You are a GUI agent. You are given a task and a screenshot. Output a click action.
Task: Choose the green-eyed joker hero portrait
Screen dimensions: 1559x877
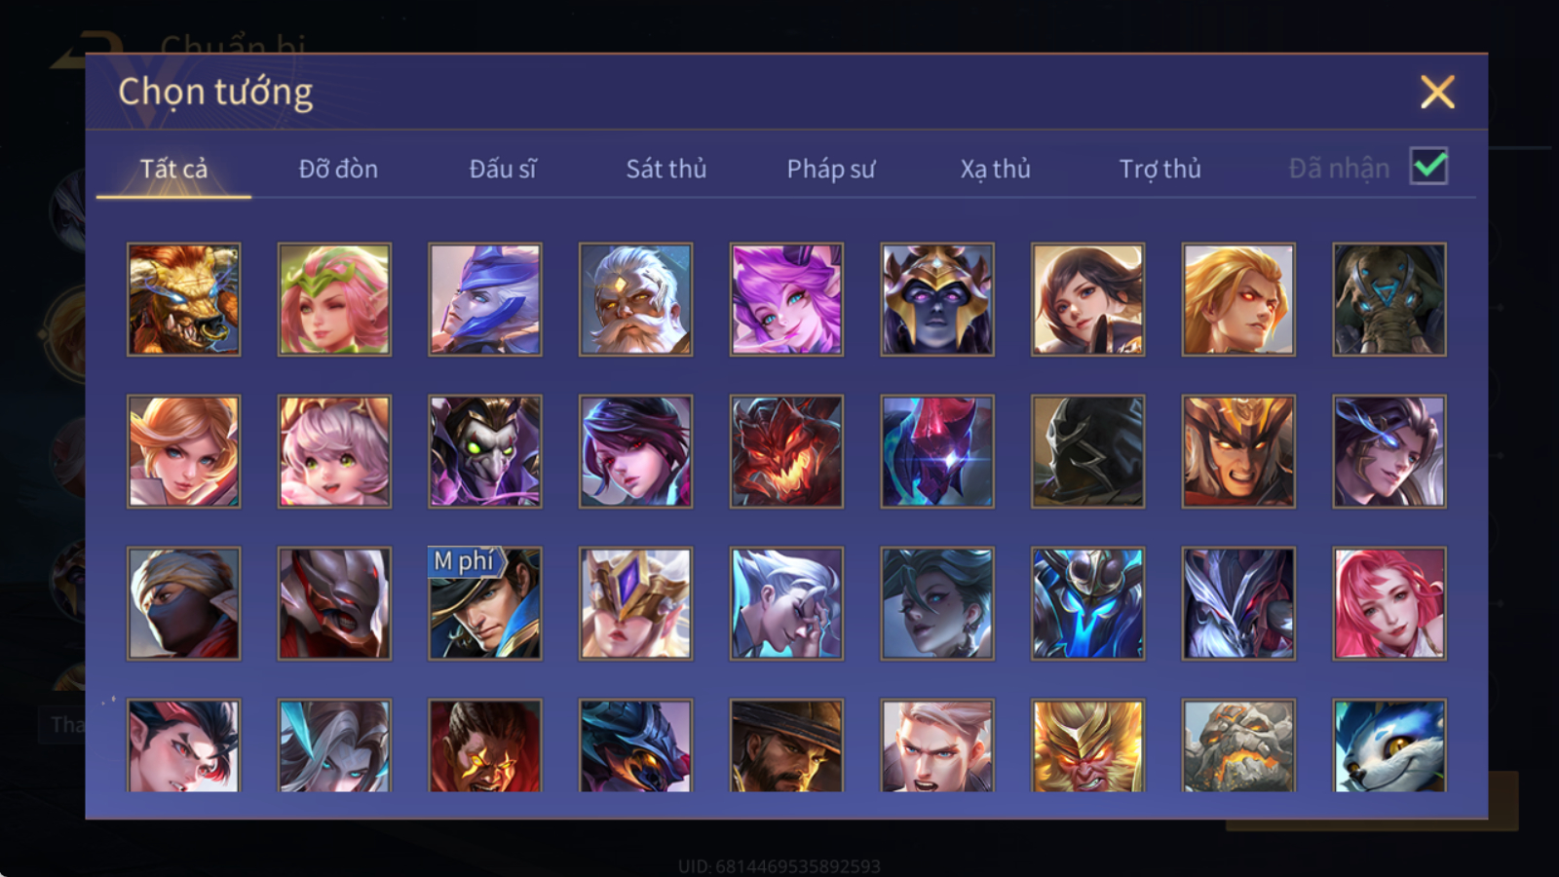(485, 451)
